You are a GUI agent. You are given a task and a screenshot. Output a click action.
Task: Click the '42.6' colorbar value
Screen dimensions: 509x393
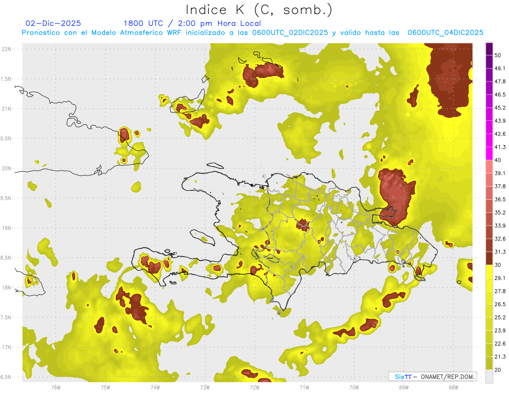[x=501, y=134]
